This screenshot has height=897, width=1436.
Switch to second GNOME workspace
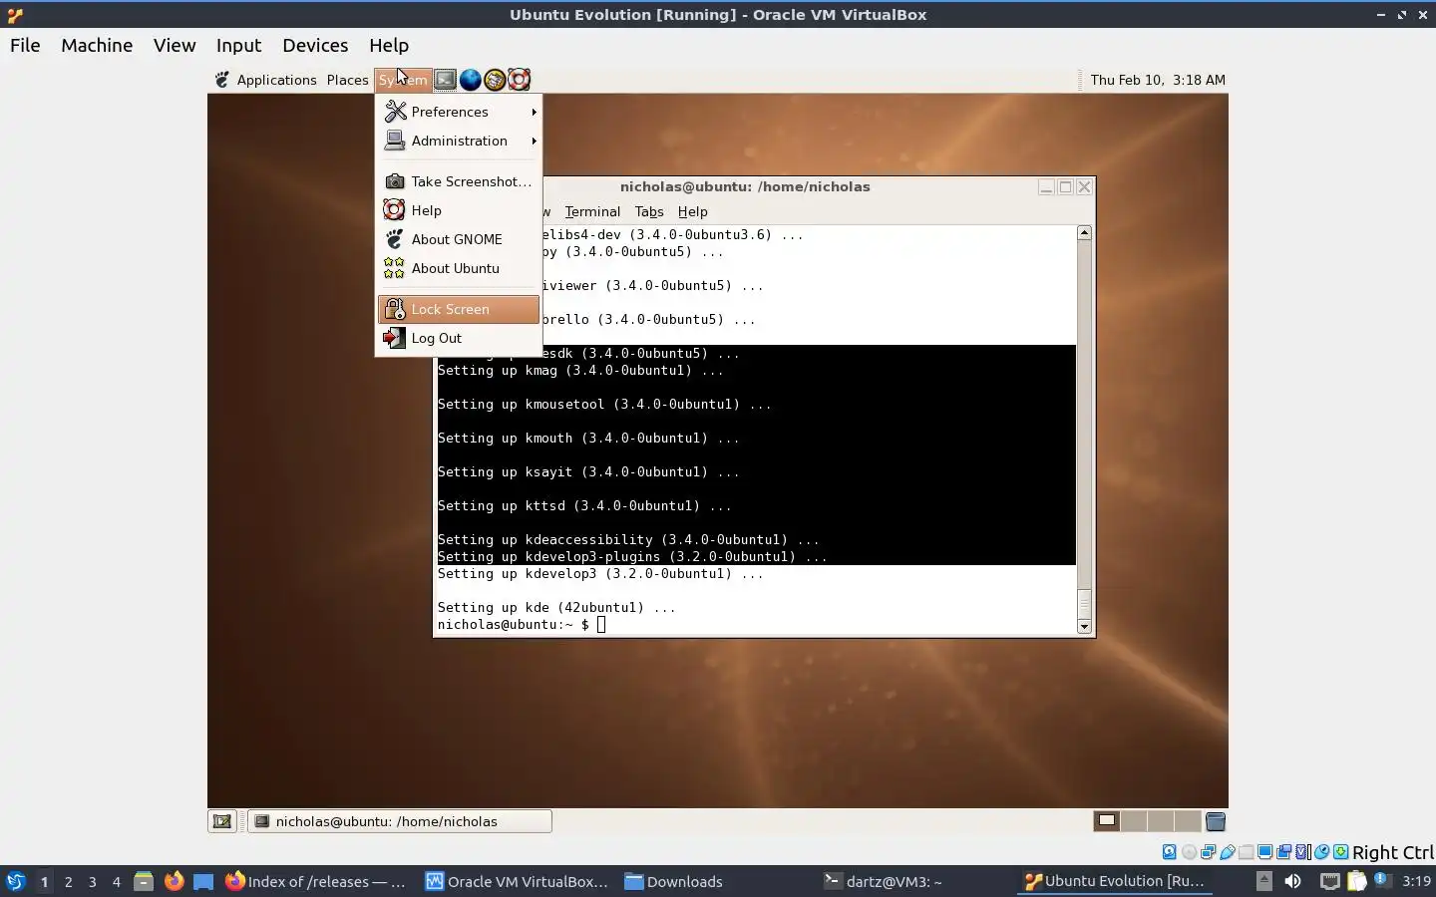tap(1134, 821)
